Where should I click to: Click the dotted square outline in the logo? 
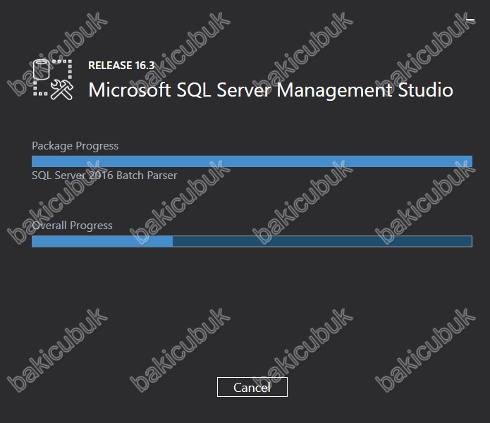coord(53,78)
